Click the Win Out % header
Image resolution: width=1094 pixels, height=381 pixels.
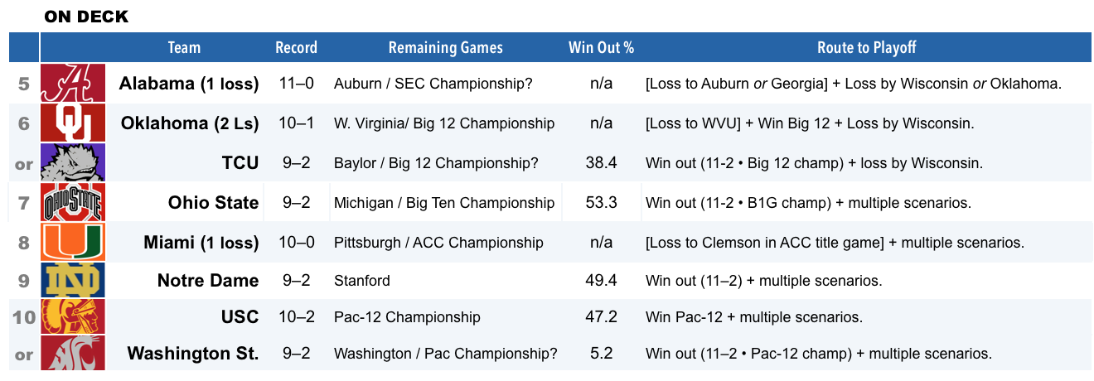601,47
